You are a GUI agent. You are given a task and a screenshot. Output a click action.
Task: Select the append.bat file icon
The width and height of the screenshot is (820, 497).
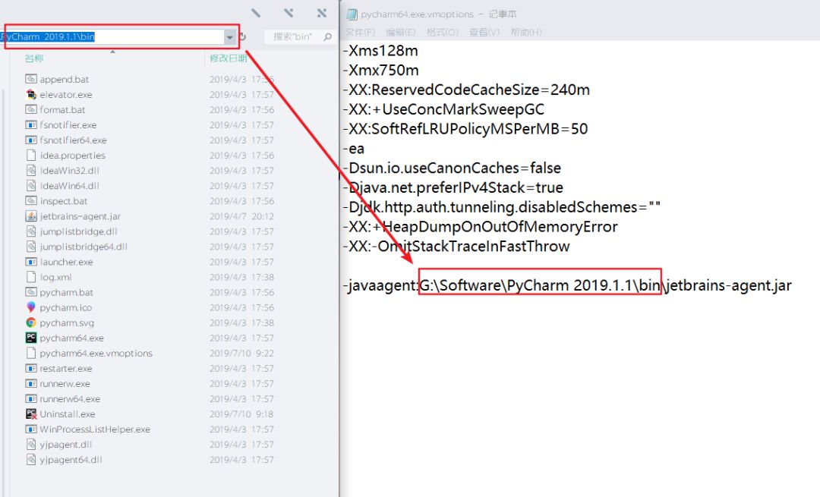coord(31,80)
